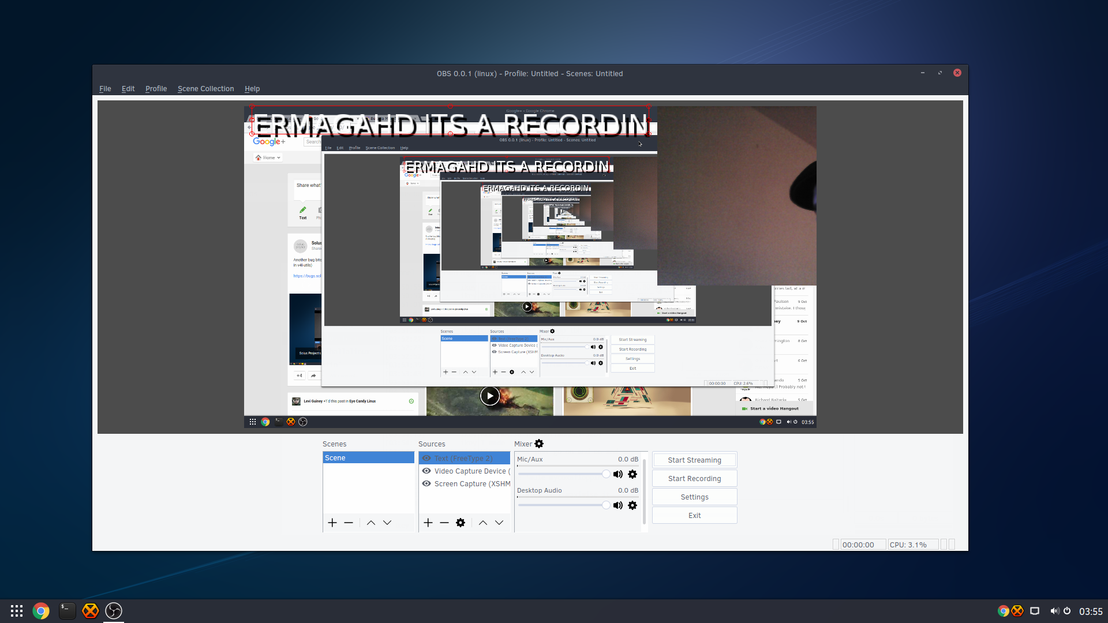Image resolution: width=1108 pixels, height=623 pixels.
Task: Add a new source with plus icon
Action: 428,523
